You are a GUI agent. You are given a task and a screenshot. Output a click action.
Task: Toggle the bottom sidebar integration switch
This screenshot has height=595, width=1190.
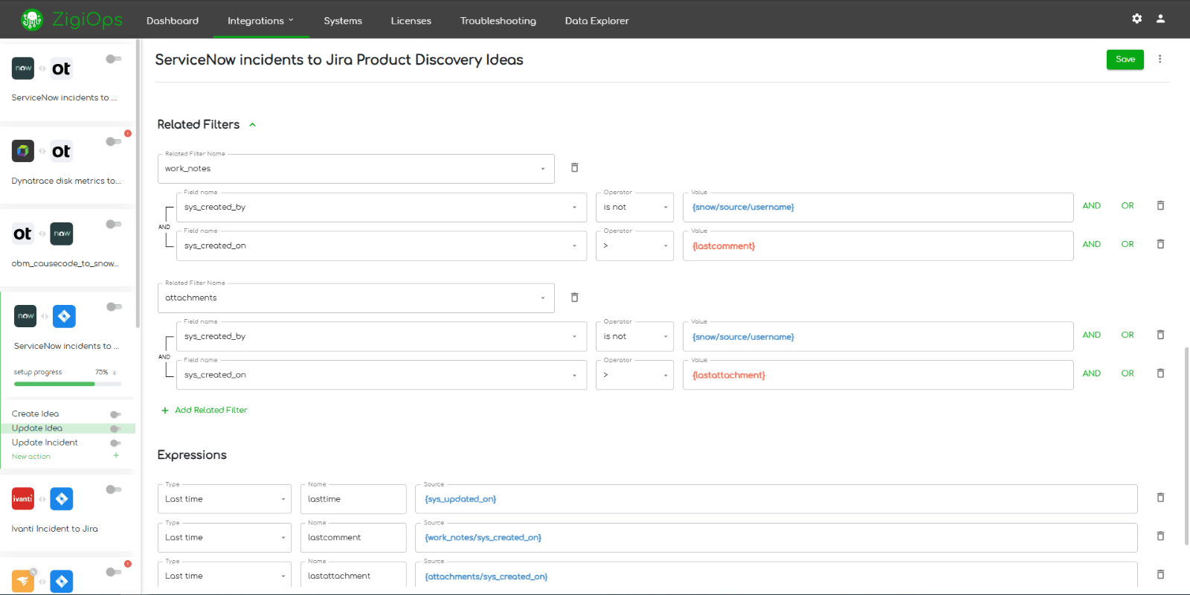point(114,572)
